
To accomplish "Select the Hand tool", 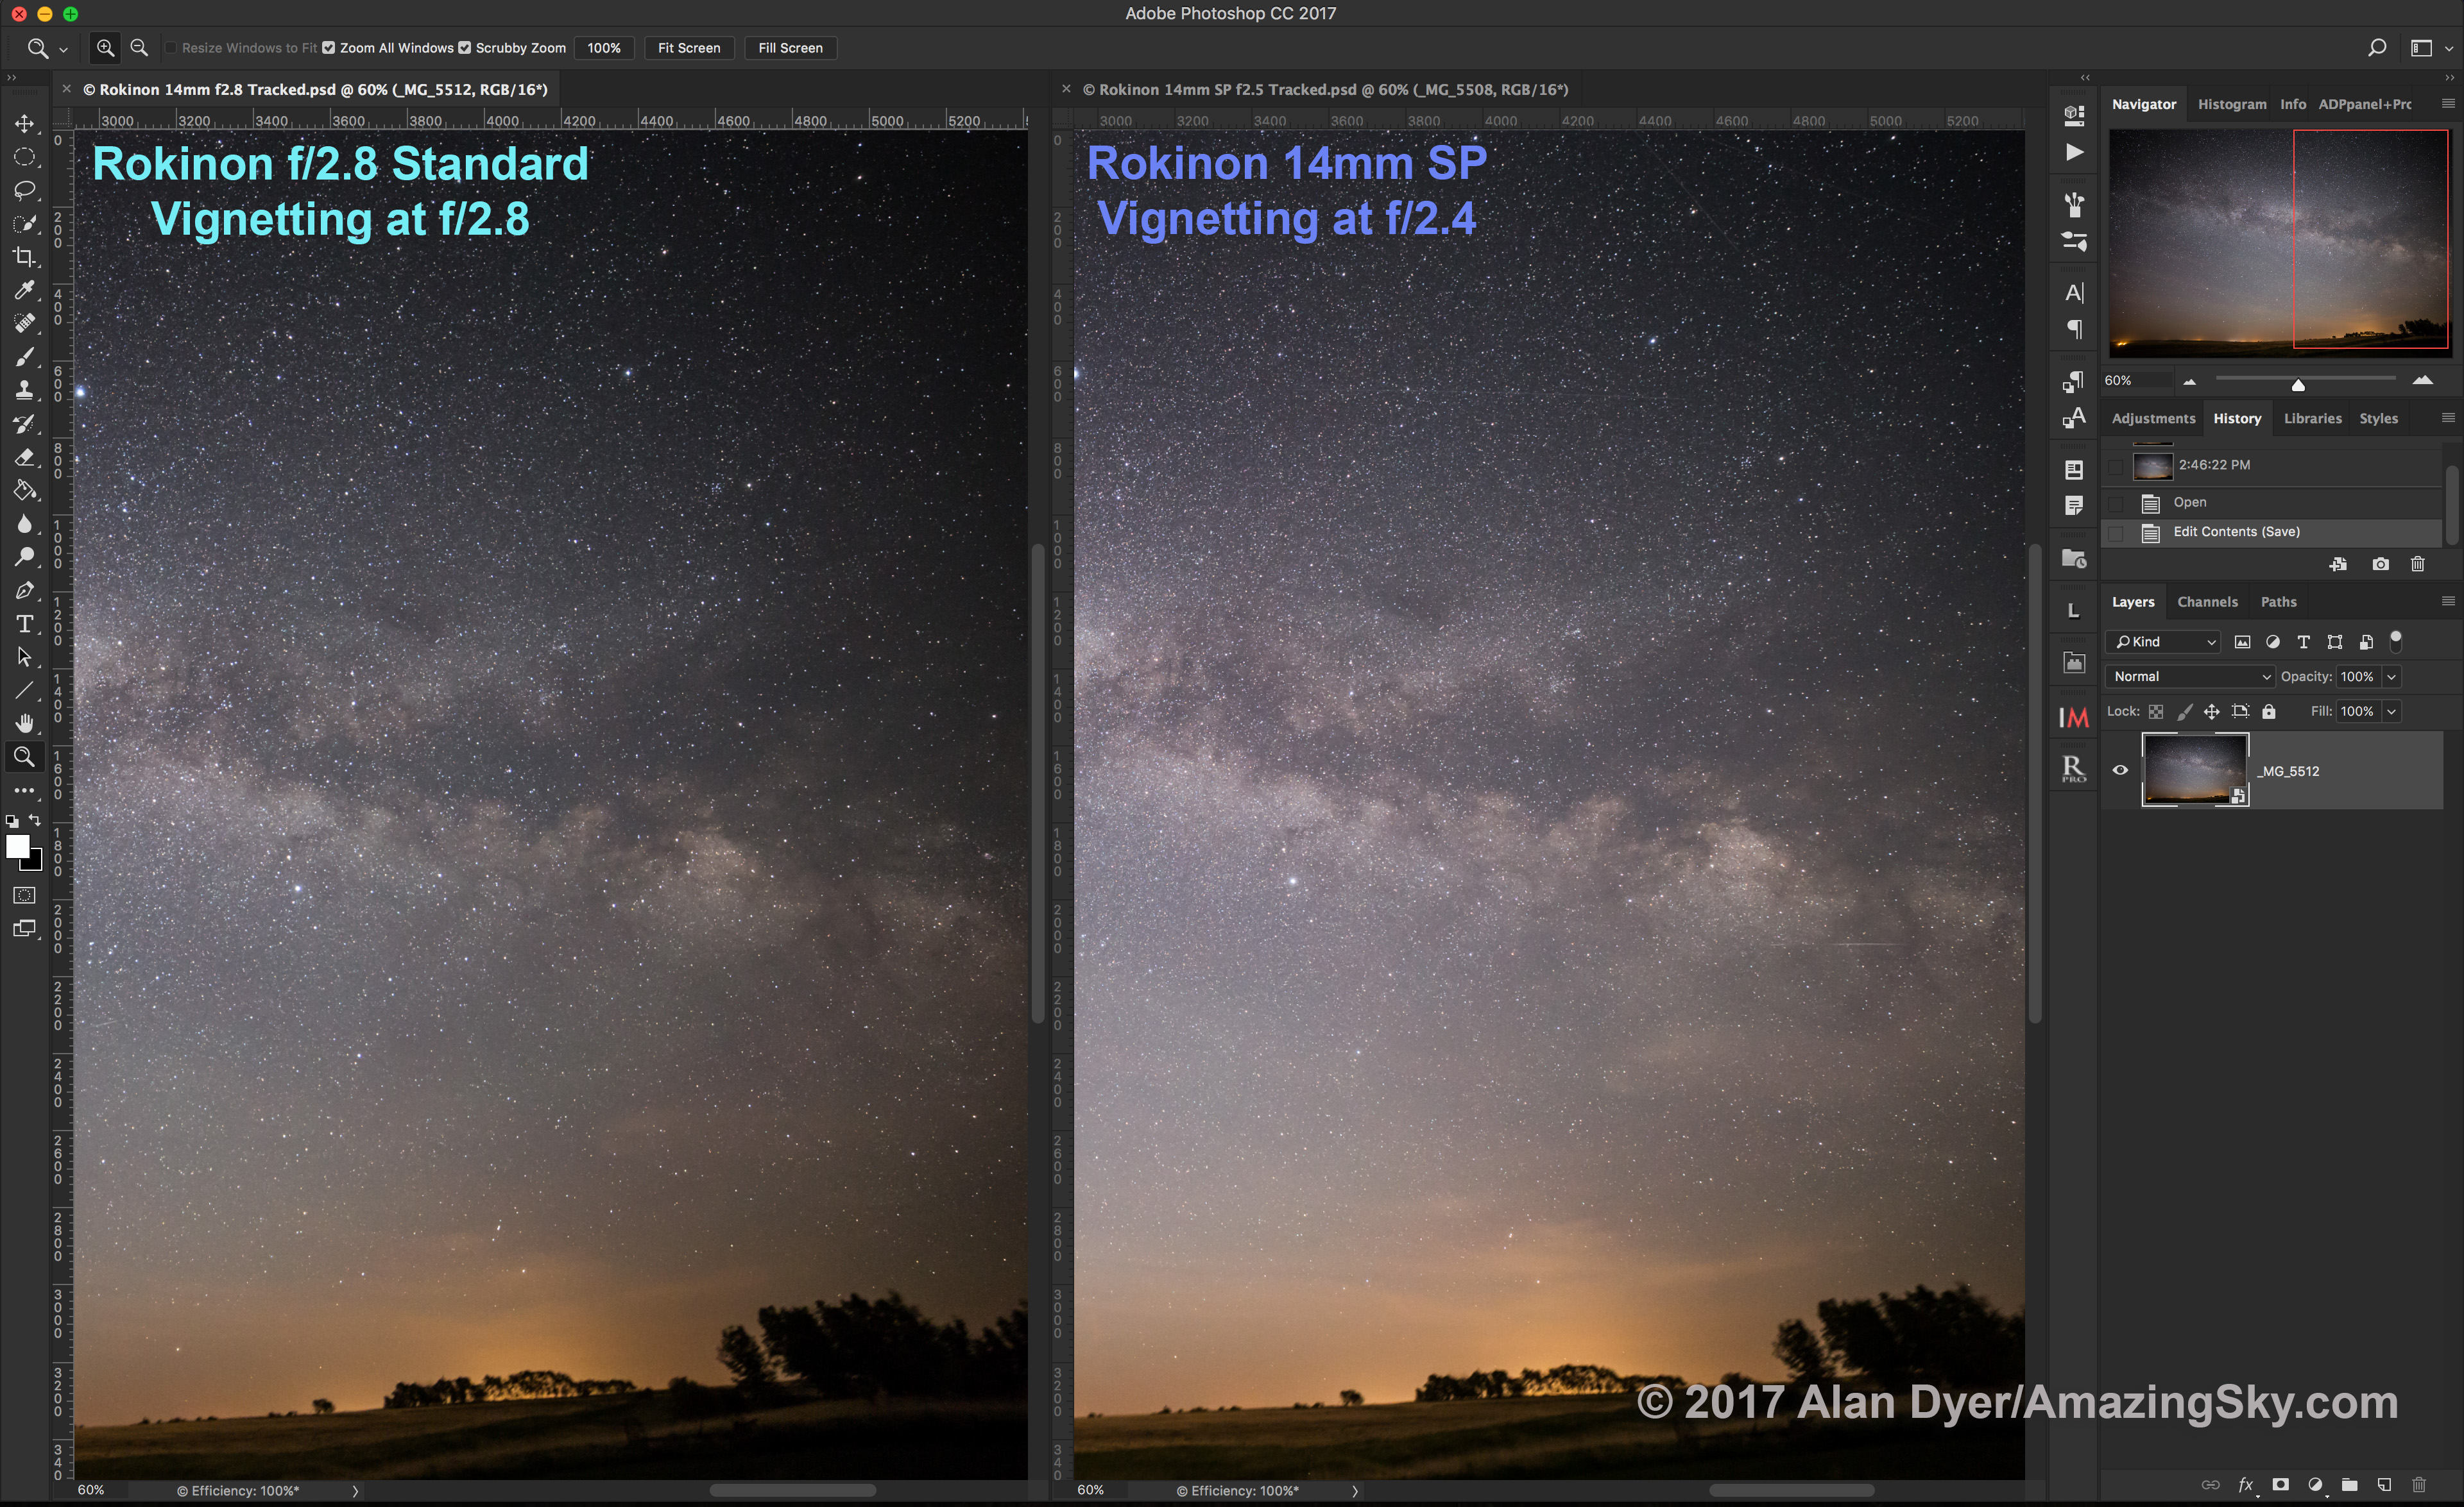I will click(24, 723).
